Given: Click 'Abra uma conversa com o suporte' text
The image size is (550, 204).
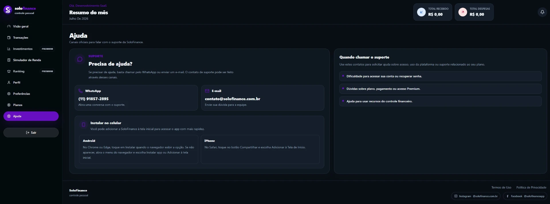Looking at the screenshot, I should [102, 105].
